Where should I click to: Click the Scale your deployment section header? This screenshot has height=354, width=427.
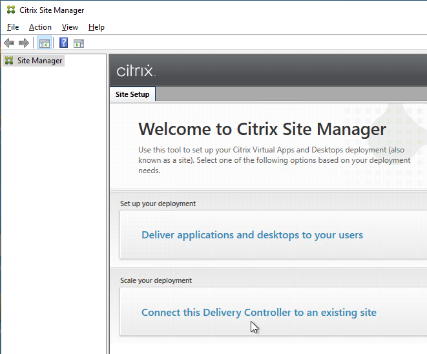[156, 280]
